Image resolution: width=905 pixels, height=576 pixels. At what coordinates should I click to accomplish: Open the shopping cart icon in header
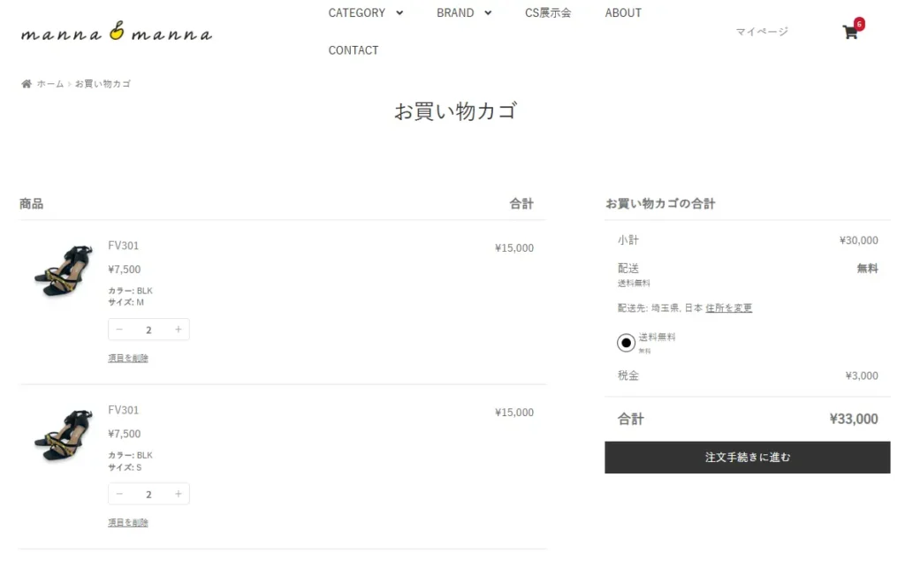tap(849, 32)
